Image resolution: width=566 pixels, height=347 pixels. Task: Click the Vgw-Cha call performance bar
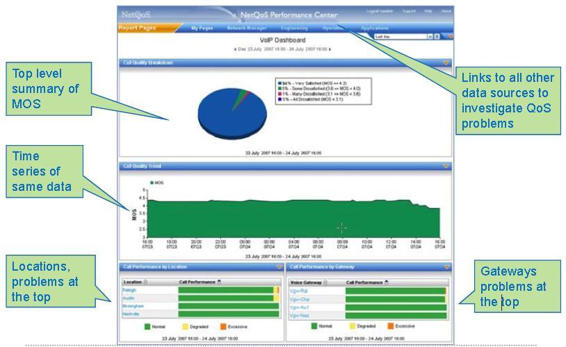click(x=396, y=299)
